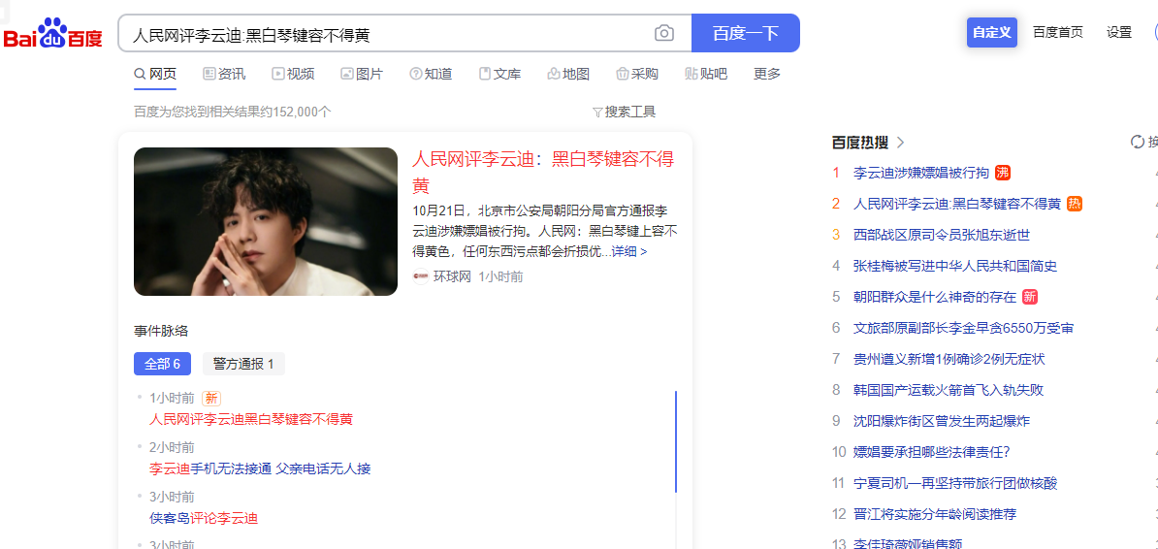Open the 资讯 news search tab

coord(223,74)
